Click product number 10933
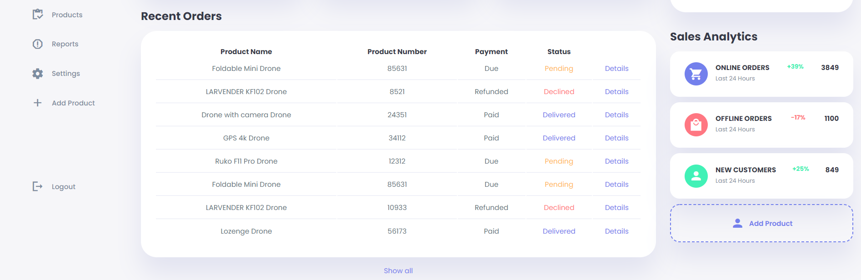Viewport: 861px width, 280px height. tap(397, 208)
